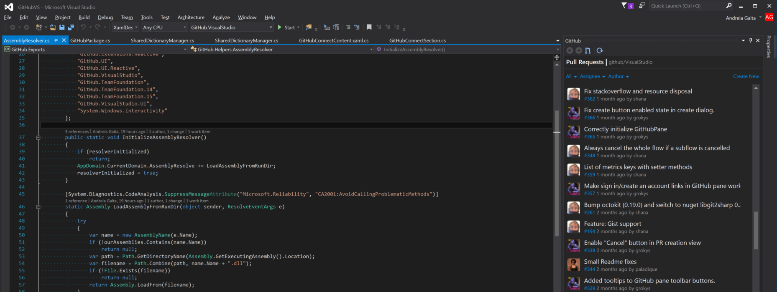Screen dimensions: 777x292
Task: Click the Open File folder icon
Action: click(x=53, y=28)
